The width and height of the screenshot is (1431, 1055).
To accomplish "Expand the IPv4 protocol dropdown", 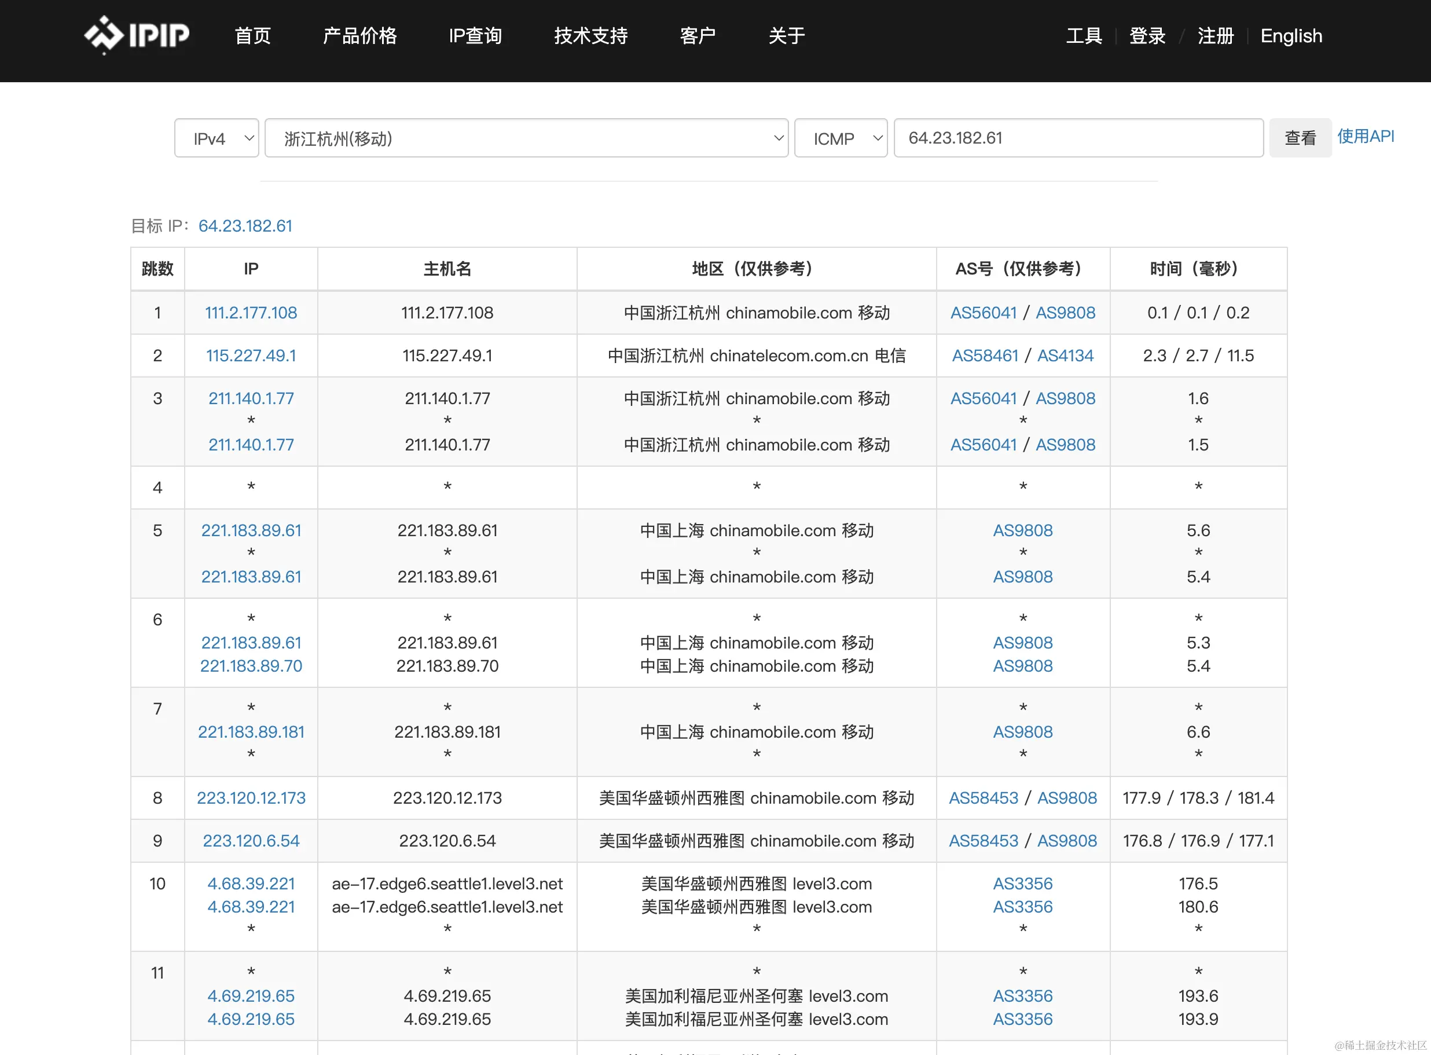I will (217, 138).
